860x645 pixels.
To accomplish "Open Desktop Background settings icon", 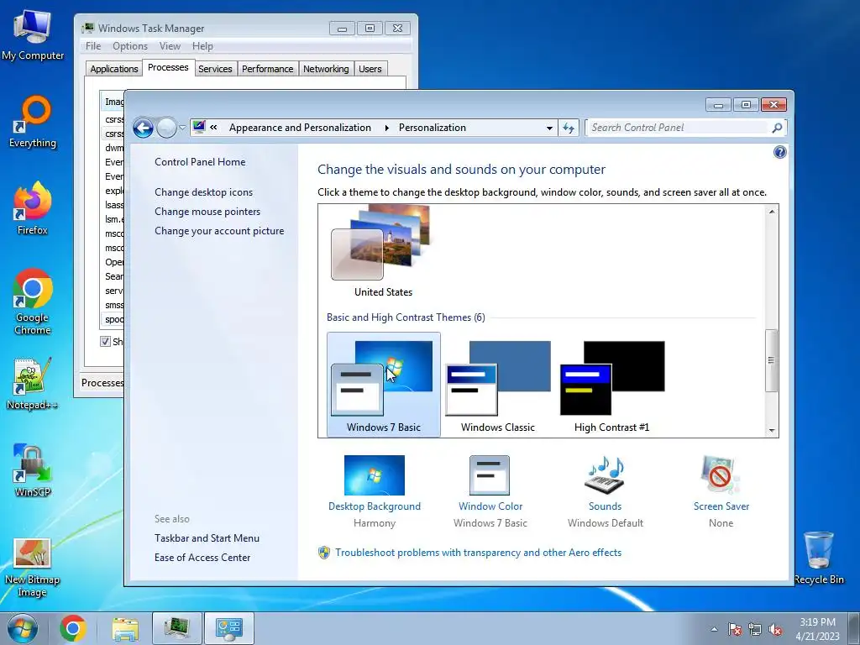I will pyautogui.click(x=375, y=475).
